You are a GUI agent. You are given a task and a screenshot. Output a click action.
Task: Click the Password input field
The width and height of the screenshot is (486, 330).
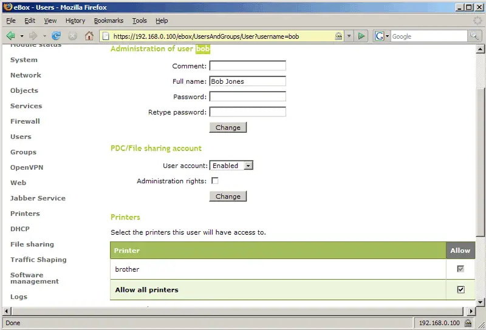[x=248, y=96]
